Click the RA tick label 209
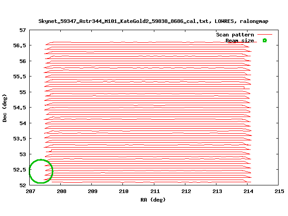The image size is (288, 216). tap(93, 191)
